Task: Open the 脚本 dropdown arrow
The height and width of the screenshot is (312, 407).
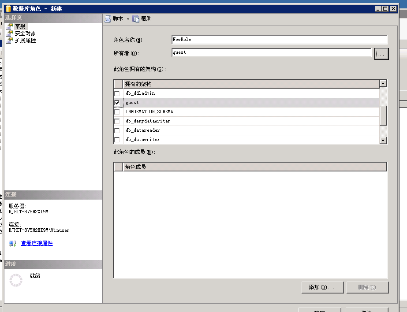Action: point(128,19)
